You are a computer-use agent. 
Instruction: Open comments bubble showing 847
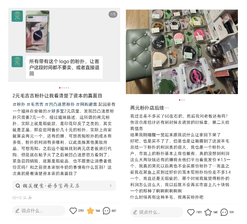(106, 211)
